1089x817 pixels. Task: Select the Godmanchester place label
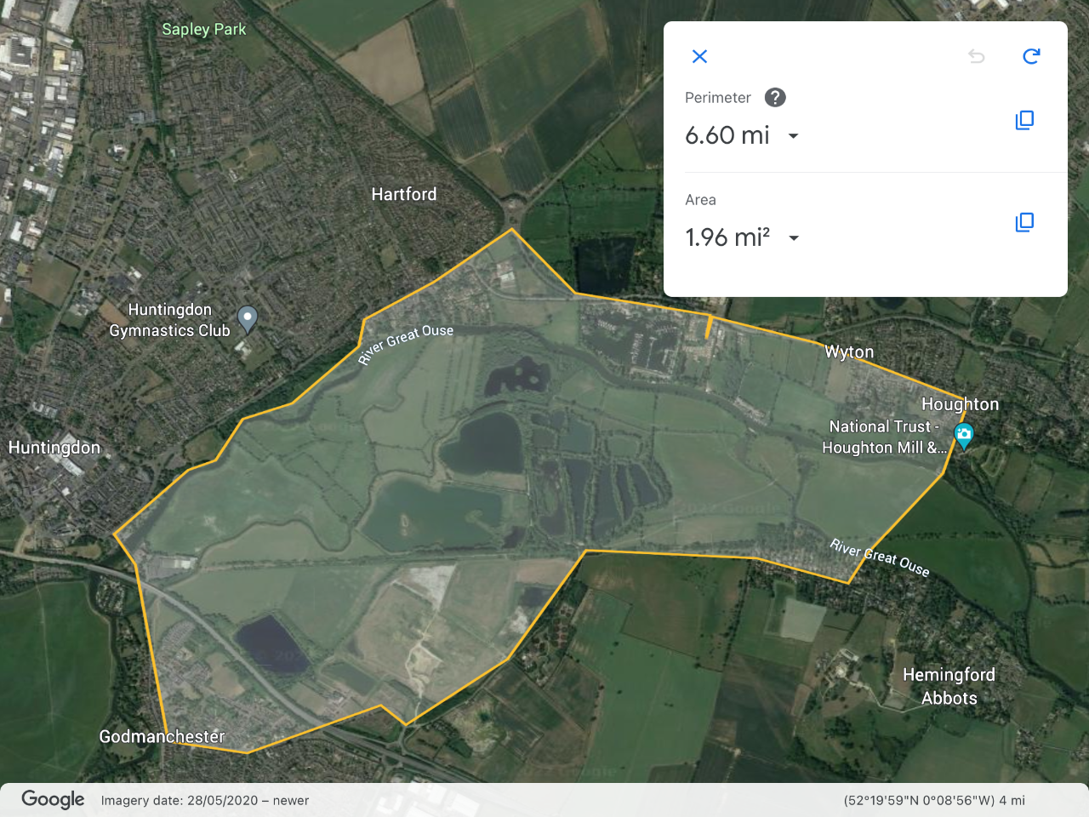coord(162,736)
